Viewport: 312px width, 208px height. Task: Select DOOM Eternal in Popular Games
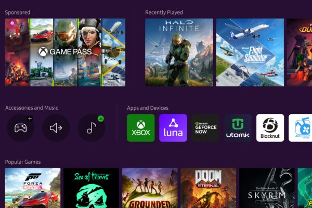[209, 188]
